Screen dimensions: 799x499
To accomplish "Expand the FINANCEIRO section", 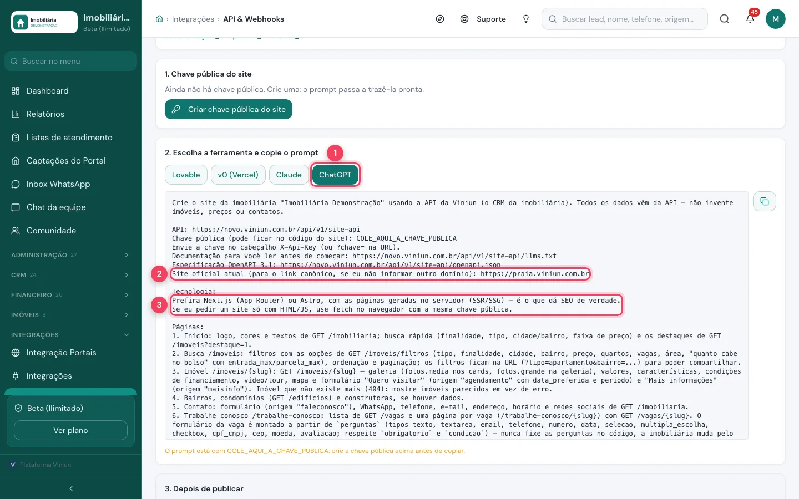I will click(x=70, y=295).
